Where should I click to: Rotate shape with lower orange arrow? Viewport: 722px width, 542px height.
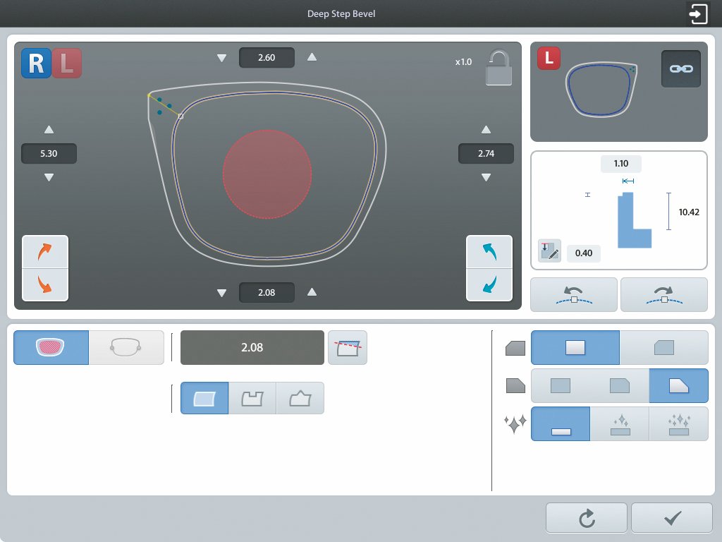(x=45, y=284)
